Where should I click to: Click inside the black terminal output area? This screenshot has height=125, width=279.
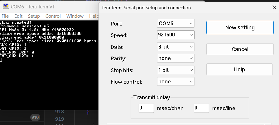pos(49,83)
